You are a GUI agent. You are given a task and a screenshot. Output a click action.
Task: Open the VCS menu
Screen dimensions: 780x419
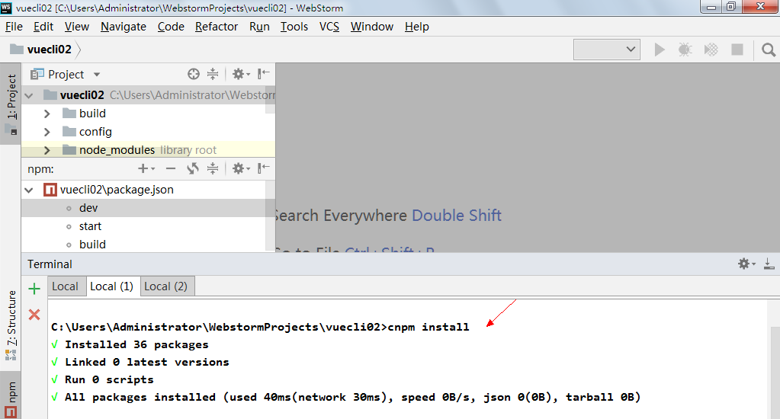[329, 27]
